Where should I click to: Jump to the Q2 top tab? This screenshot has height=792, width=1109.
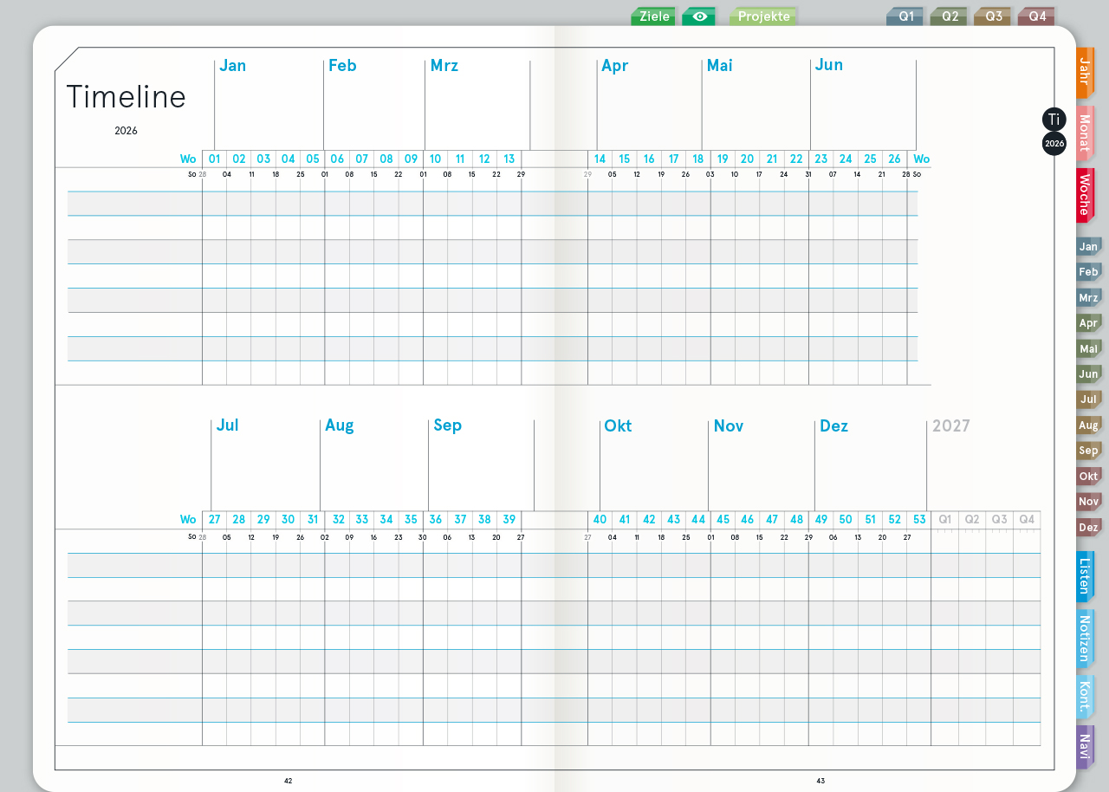949,16
